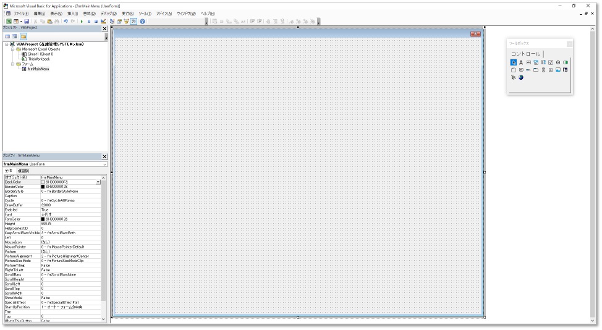Open the Insert UserForm dropdown arrow in toolbar
Screen dimensions: 602x330
(x=21, y=22)
